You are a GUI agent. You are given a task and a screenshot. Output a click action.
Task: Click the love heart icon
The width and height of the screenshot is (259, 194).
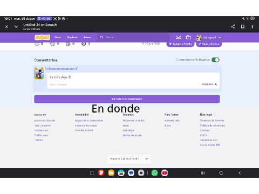37,44
